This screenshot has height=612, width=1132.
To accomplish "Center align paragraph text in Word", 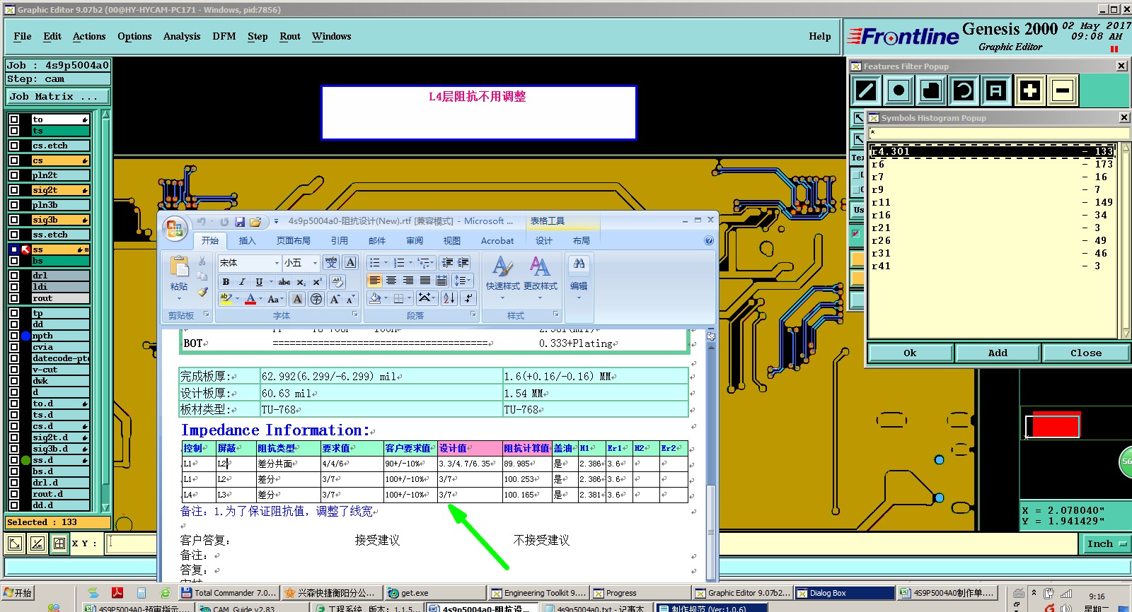I will 391,281.
